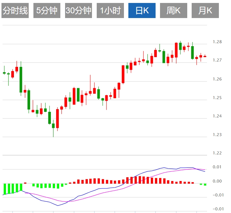This screenshot has width=231, height=213.
Task: Click the rightmost green MACD histogram bar
Action: pyautogui.click(x=205, y=185)
